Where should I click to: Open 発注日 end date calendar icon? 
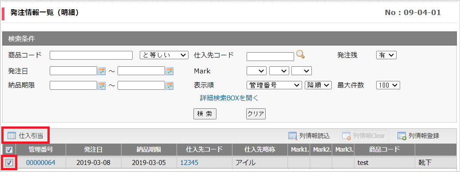(x=169, y=71)
